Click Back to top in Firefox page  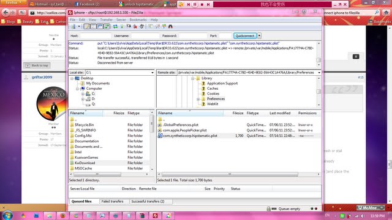coord(37,65)
